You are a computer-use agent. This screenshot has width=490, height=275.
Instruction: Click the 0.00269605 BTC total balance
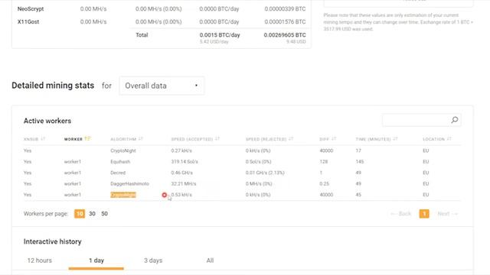pos(285,35)
